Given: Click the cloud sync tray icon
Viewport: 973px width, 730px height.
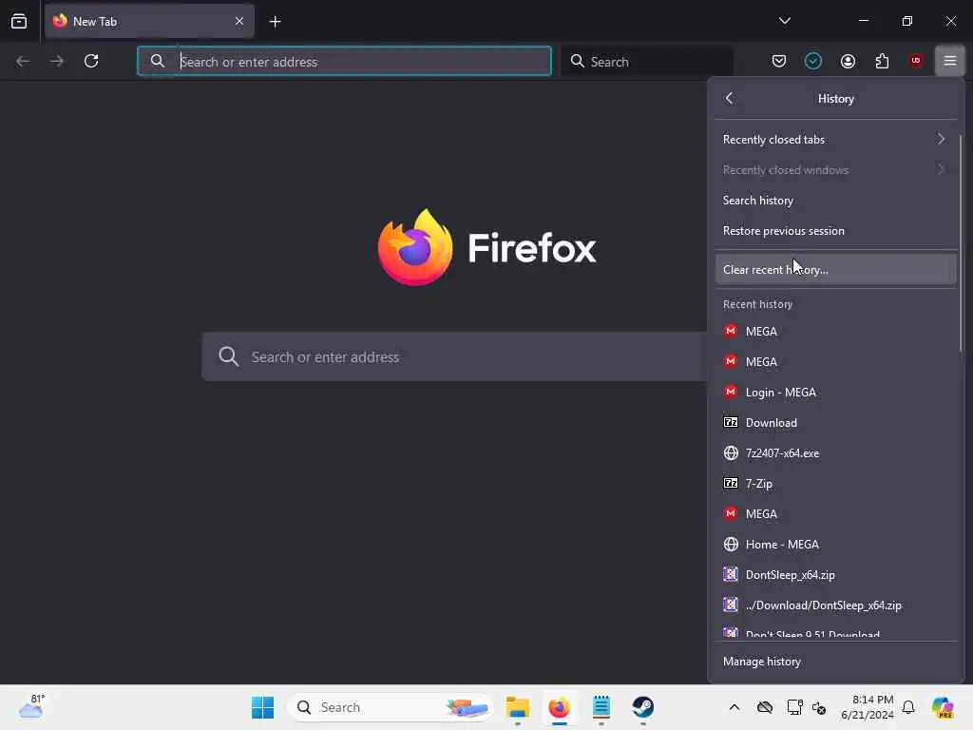Looking at the screenshot, I should [765, 707].
